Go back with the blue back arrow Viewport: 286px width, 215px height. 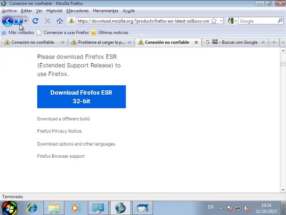pos(8,21)
